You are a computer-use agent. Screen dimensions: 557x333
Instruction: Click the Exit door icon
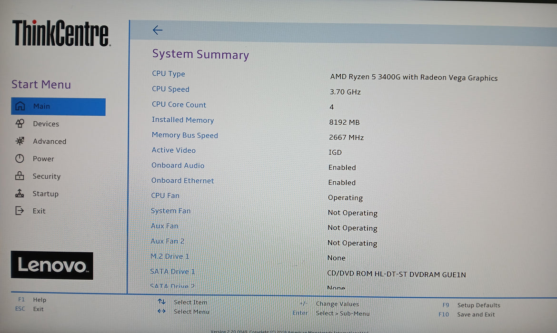(x=20, y=211)
